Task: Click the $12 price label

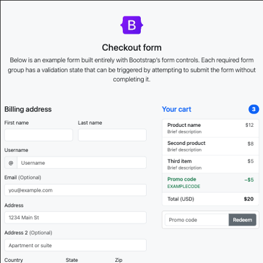Action: pos(250,125)
